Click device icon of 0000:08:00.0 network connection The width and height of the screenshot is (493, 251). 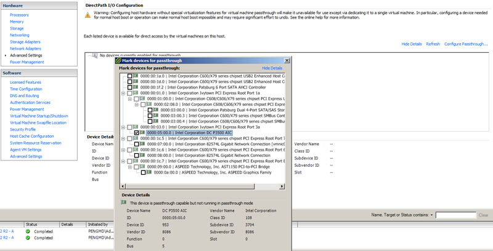[x=142, y=155]
